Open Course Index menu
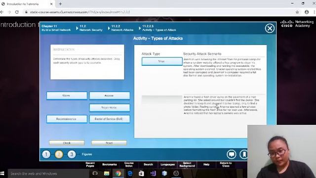Screen dimensions: 316x178 [129, 164]
